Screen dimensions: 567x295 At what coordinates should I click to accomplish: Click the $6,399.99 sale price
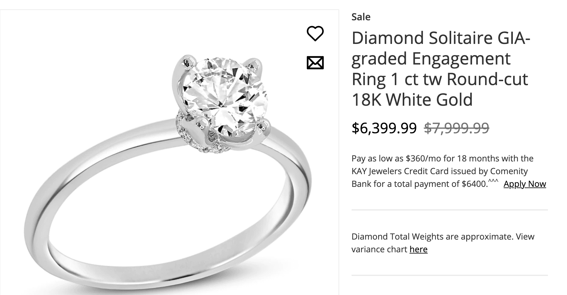click(x=384, y=128)
